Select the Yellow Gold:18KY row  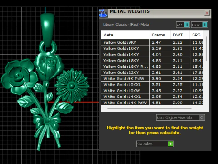[152, 61]
